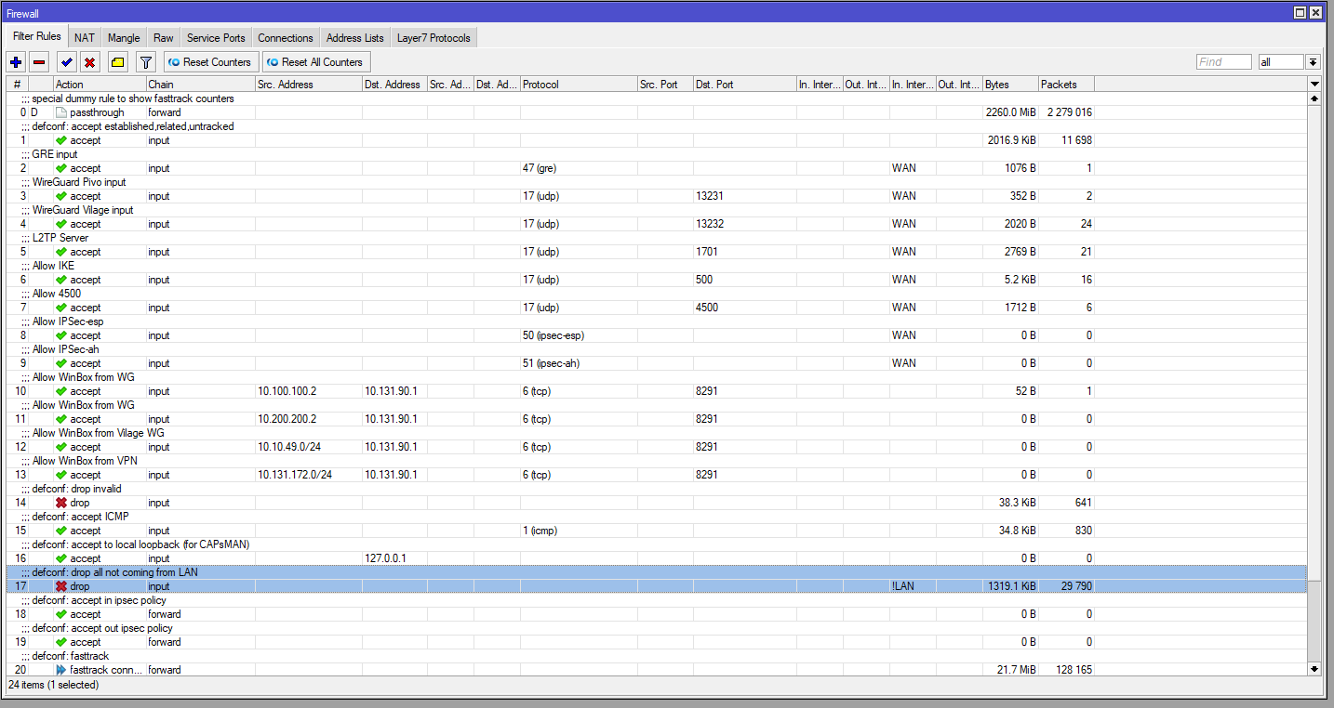
Task: Open the Raw tab
Action: pos(164,38)
